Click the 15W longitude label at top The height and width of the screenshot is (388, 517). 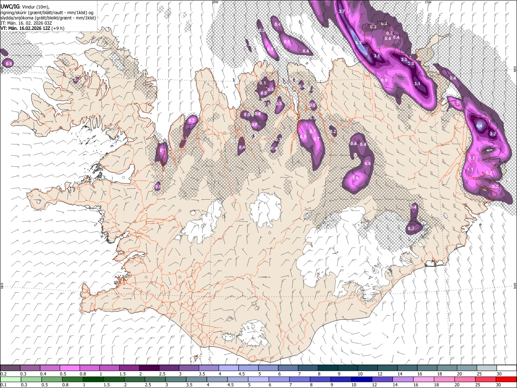tap(428, 2)
